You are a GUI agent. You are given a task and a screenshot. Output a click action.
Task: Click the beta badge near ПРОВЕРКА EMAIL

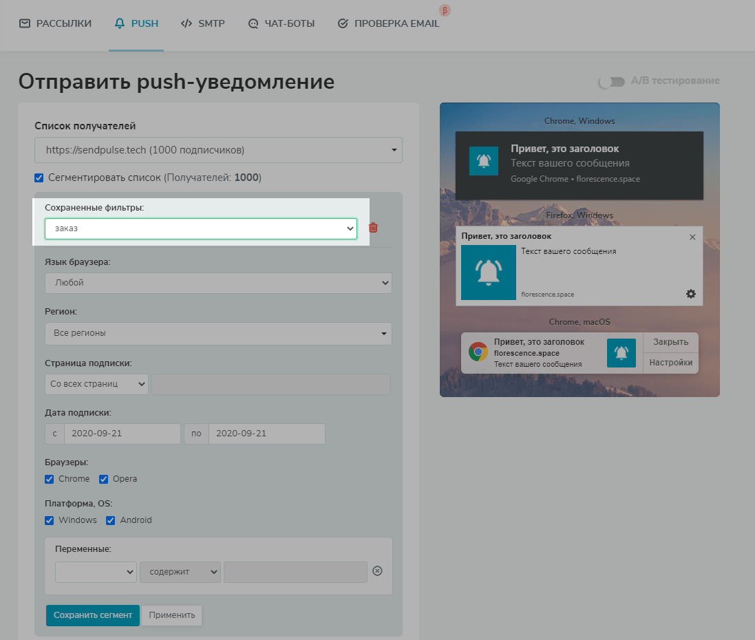(x=445, y=10)
